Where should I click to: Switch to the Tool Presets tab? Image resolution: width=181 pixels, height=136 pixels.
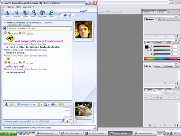(x=168, y=66)
